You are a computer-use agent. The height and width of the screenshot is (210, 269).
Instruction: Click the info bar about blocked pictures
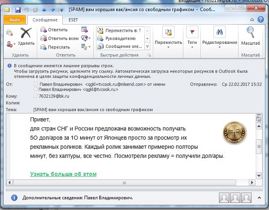[x=130, y=74]
